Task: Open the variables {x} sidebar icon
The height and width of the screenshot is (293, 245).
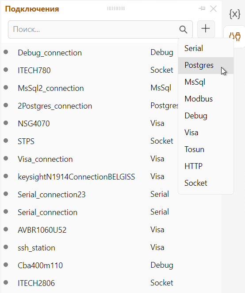Action: 234,14
